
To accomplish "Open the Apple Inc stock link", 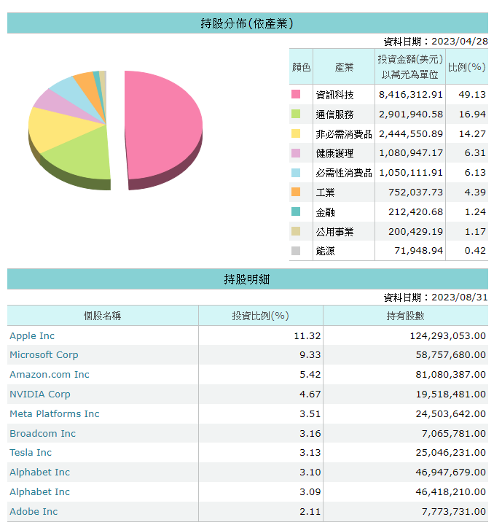I will click(x=32, y=336).
